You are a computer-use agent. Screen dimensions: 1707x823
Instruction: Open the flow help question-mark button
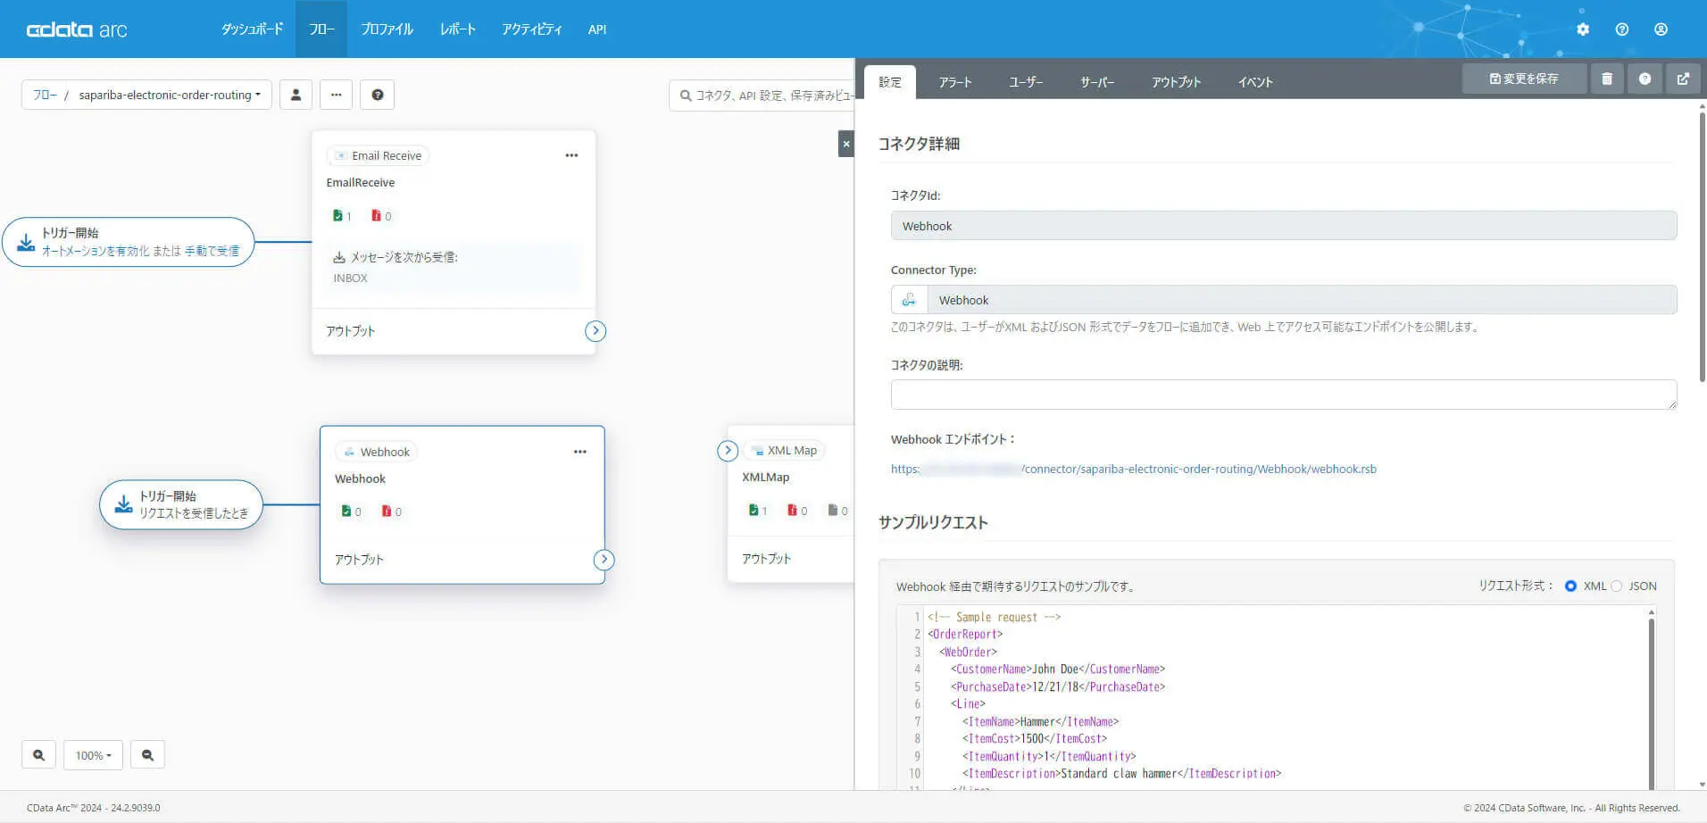click(378, 95)
